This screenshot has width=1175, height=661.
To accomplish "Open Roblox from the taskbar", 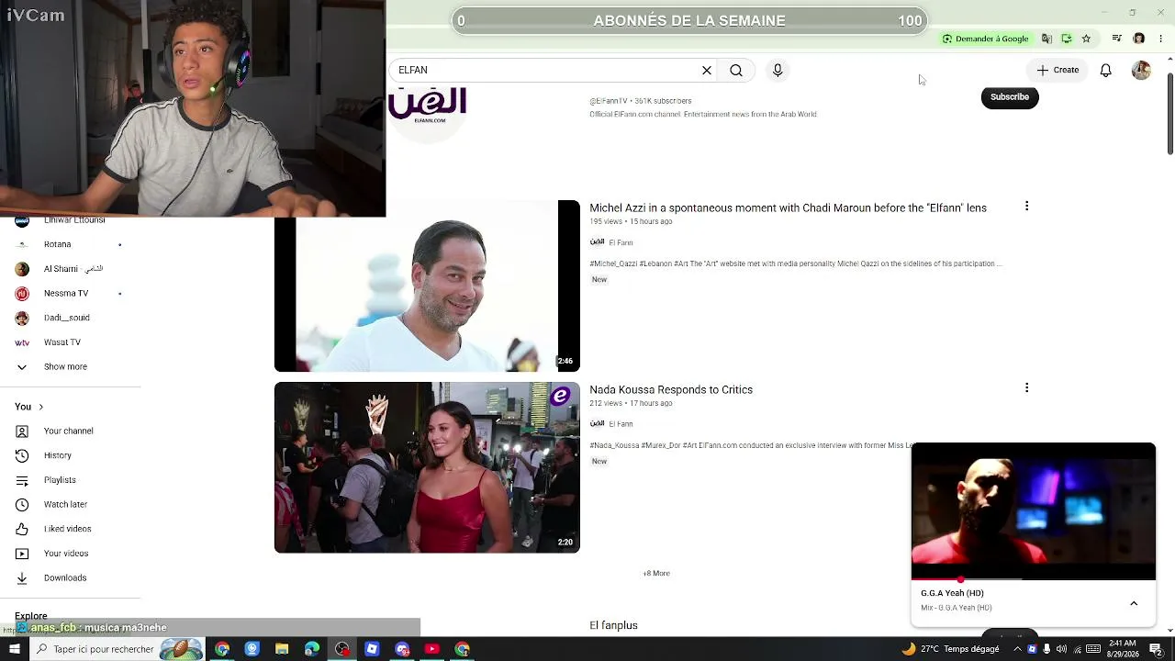I will 372,649.
